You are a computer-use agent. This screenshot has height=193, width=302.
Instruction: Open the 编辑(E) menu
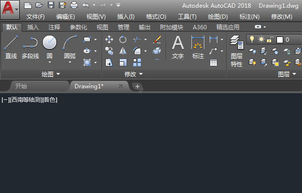tap(65, 17)
